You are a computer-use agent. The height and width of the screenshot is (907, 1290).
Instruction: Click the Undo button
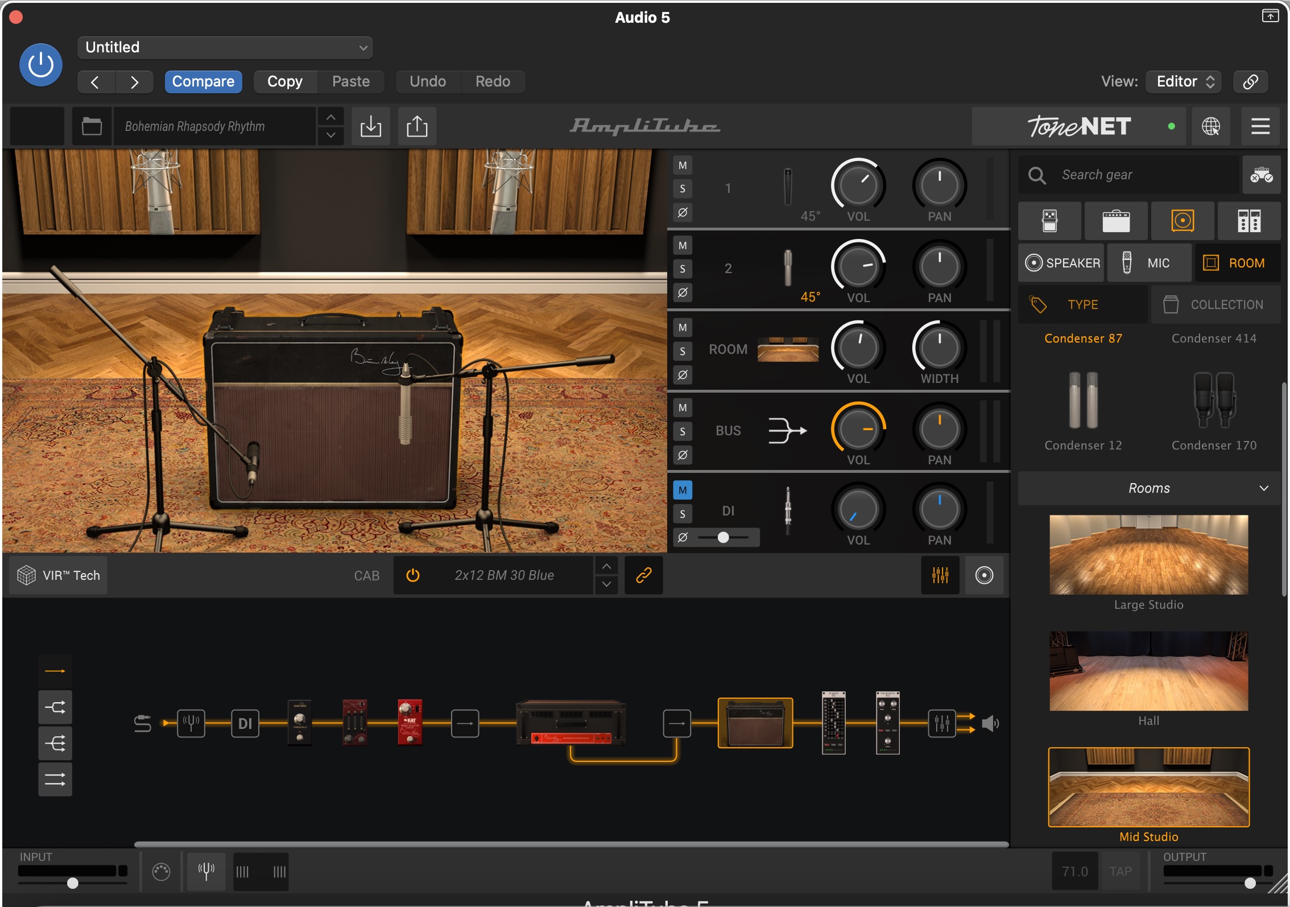[428, 82]
